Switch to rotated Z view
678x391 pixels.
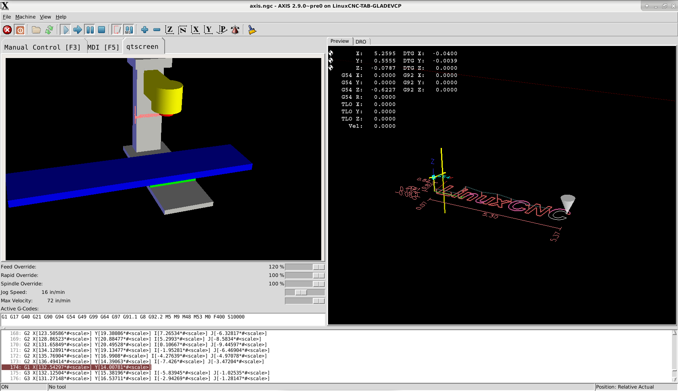coord(182,30)
